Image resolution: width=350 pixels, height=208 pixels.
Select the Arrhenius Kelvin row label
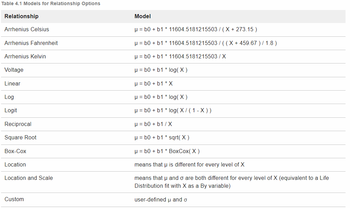click(x=25, y=57)
